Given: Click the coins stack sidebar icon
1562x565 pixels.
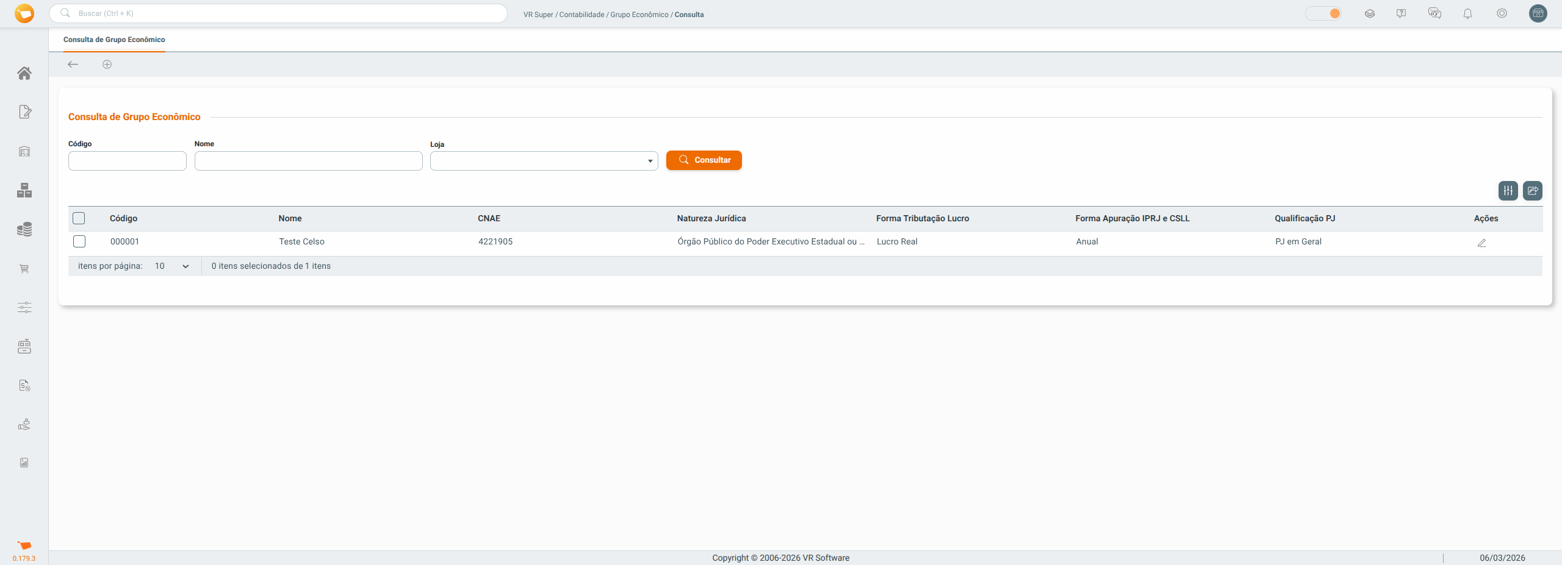Looking at the screenshot, I should 24,229.
